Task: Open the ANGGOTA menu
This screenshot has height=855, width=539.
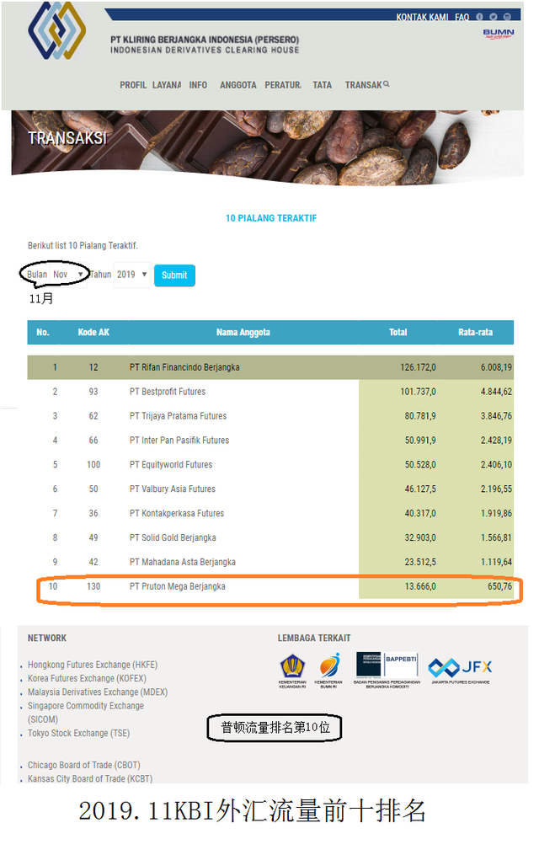Action: pyautogui.click(x=238, y=85)
